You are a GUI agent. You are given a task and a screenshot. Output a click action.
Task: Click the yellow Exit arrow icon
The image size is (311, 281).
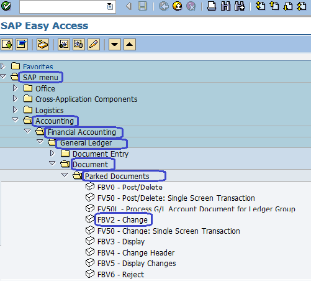pos(178,6)
